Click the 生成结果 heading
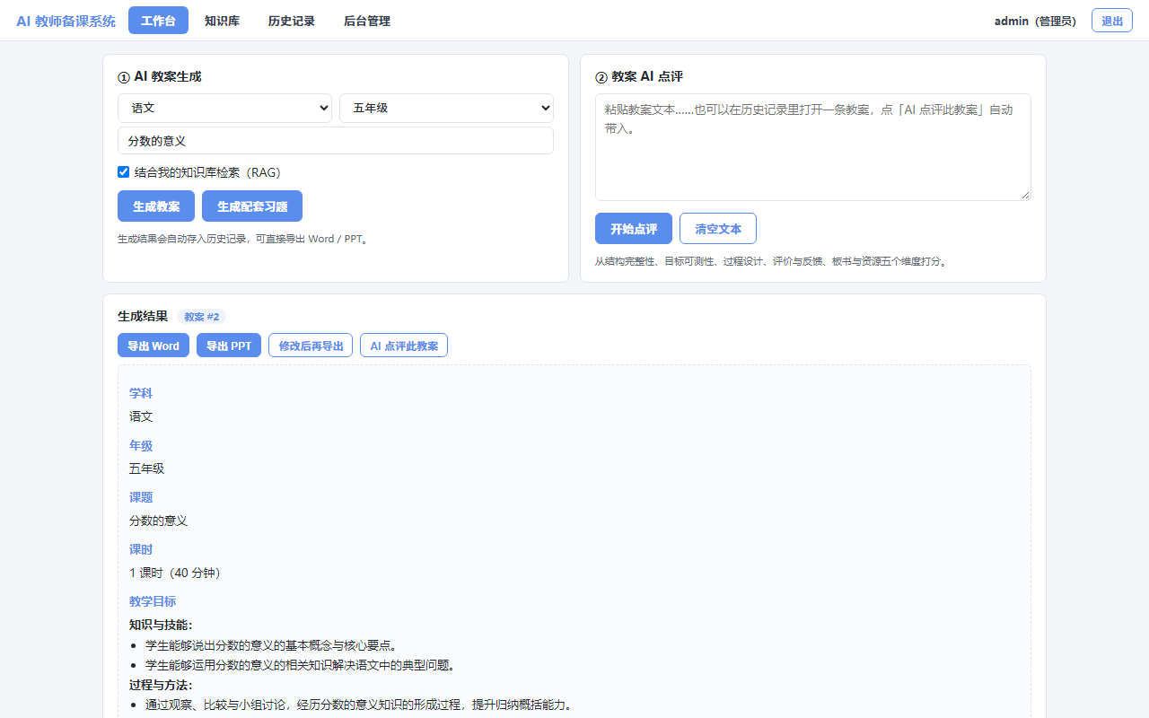1149x718 pixels. [143, 316]
